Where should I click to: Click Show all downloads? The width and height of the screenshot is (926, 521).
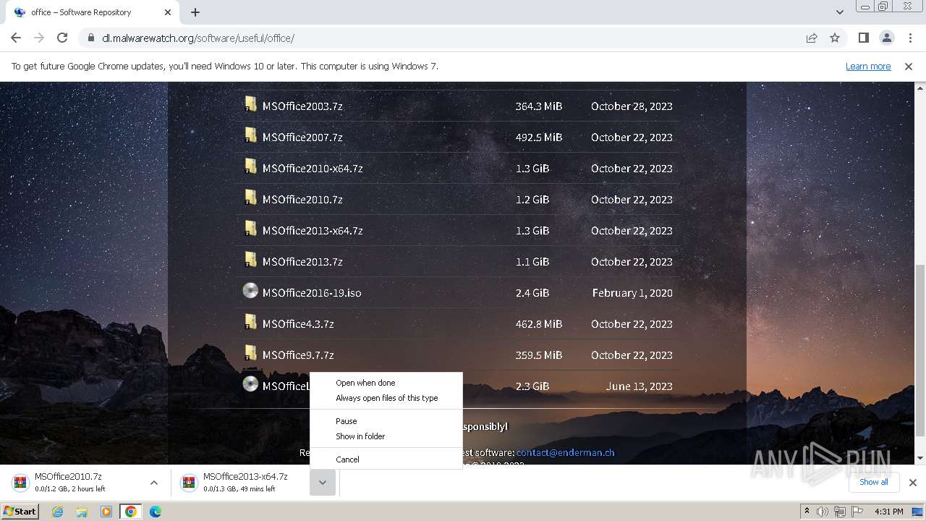pos(873,482)
